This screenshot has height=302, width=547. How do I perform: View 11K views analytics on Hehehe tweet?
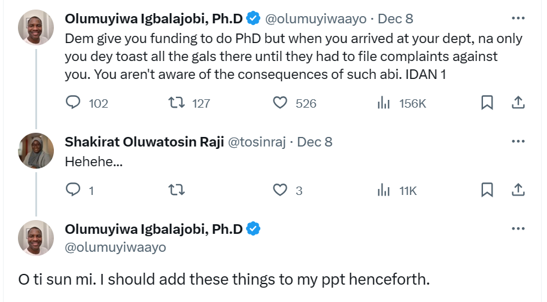coord(384,190)
